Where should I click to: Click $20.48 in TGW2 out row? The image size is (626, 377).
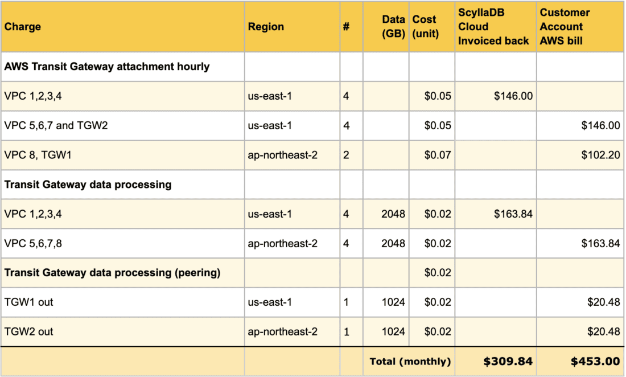click(x=580, y=332)
